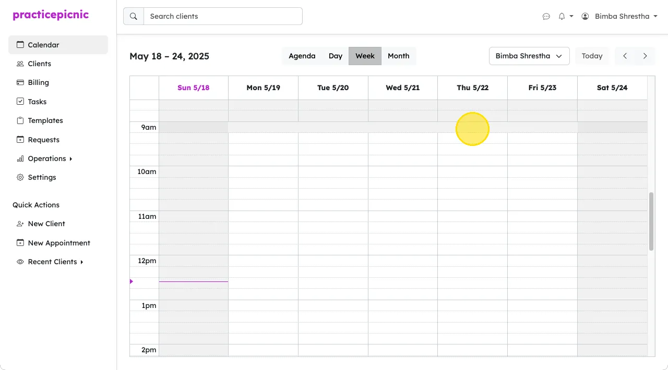Click the 12pm time label
This screenshot has height=370, width=668.
tap(147, 261)
